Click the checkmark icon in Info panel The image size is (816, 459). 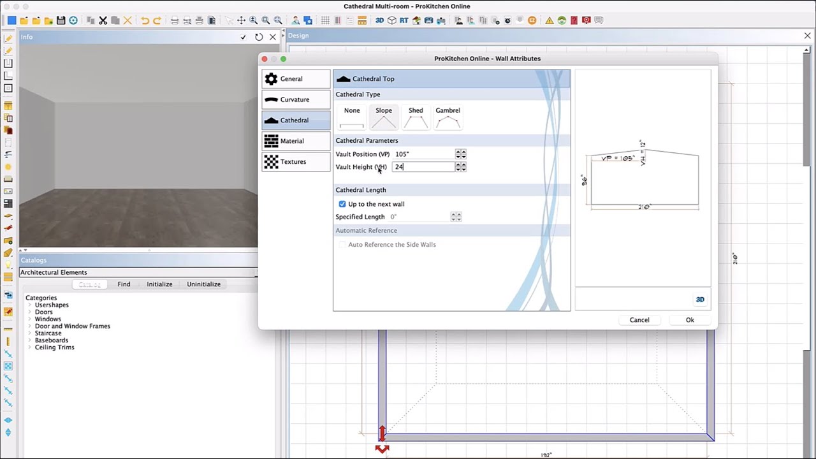243,37
